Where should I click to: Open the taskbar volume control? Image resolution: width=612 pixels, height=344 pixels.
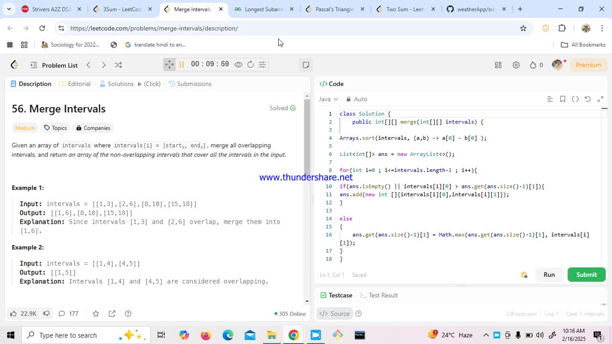(x=540, y=335)
